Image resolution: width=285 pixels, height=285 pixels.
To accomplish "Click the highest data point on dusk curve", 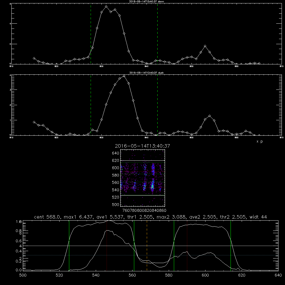I will [124, 76].
